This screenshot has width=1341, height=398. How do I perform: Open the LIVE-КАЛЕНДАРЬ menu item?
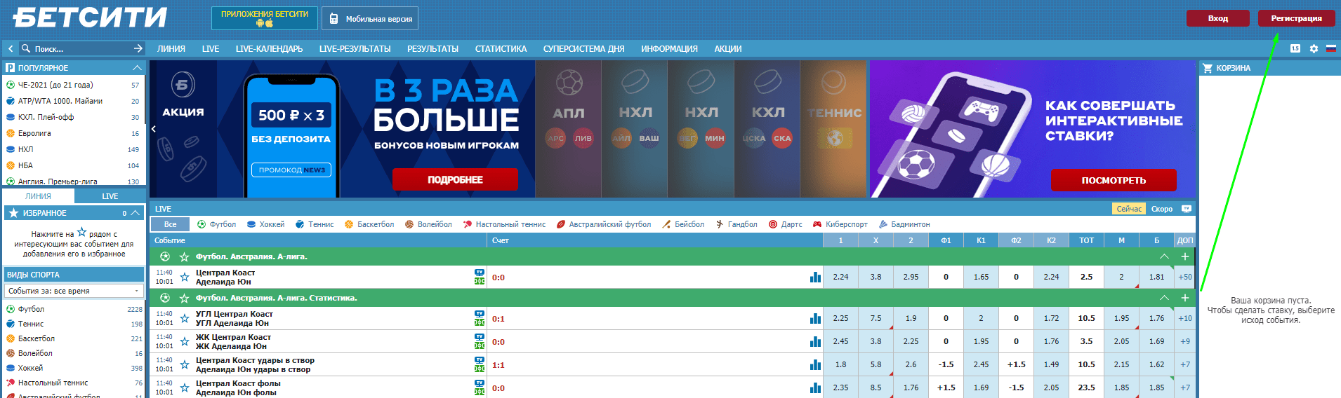[270, 49]
